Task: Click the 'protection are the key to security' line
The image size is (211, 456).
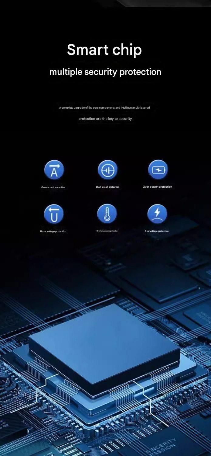Action: [x=105, y=119]
